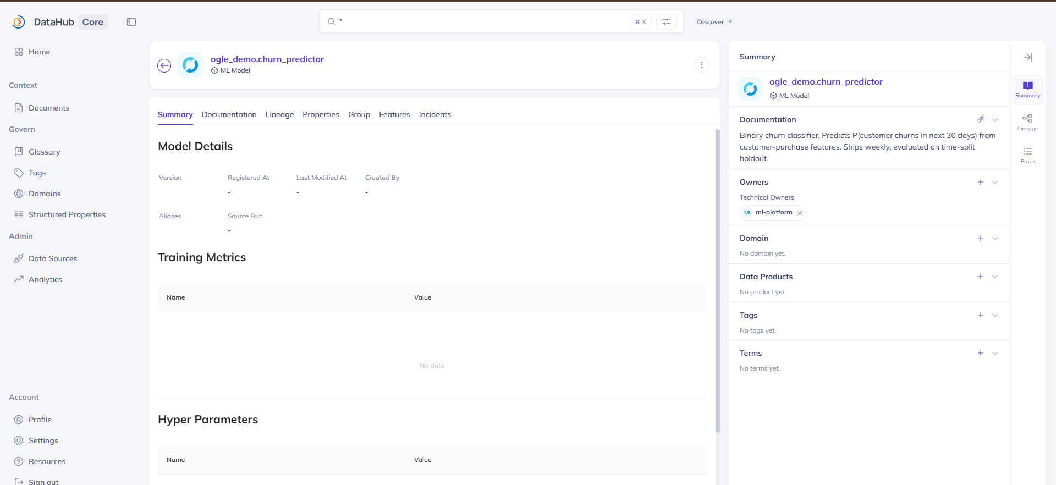The width and height of the screenshot is (1056, 485).
Task: Open search filters icon in search bar
Action: (x=667, y=21)
